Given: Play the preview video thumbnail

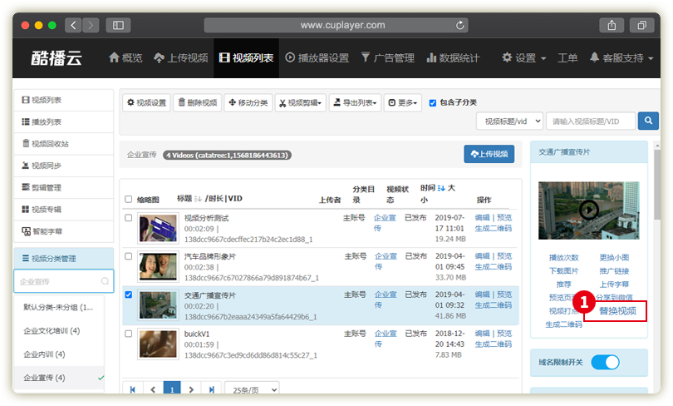Looking at the screenshot, I should click(588, 210).
